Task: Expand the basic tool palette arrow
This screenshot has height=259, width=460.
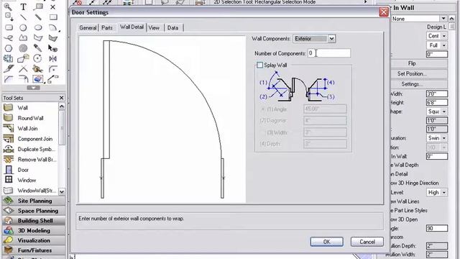Action: 33,88
